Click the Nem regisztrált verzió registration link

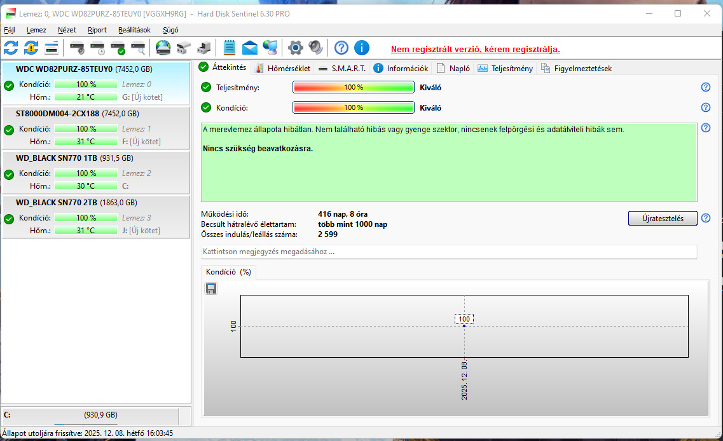coord(476,50)
